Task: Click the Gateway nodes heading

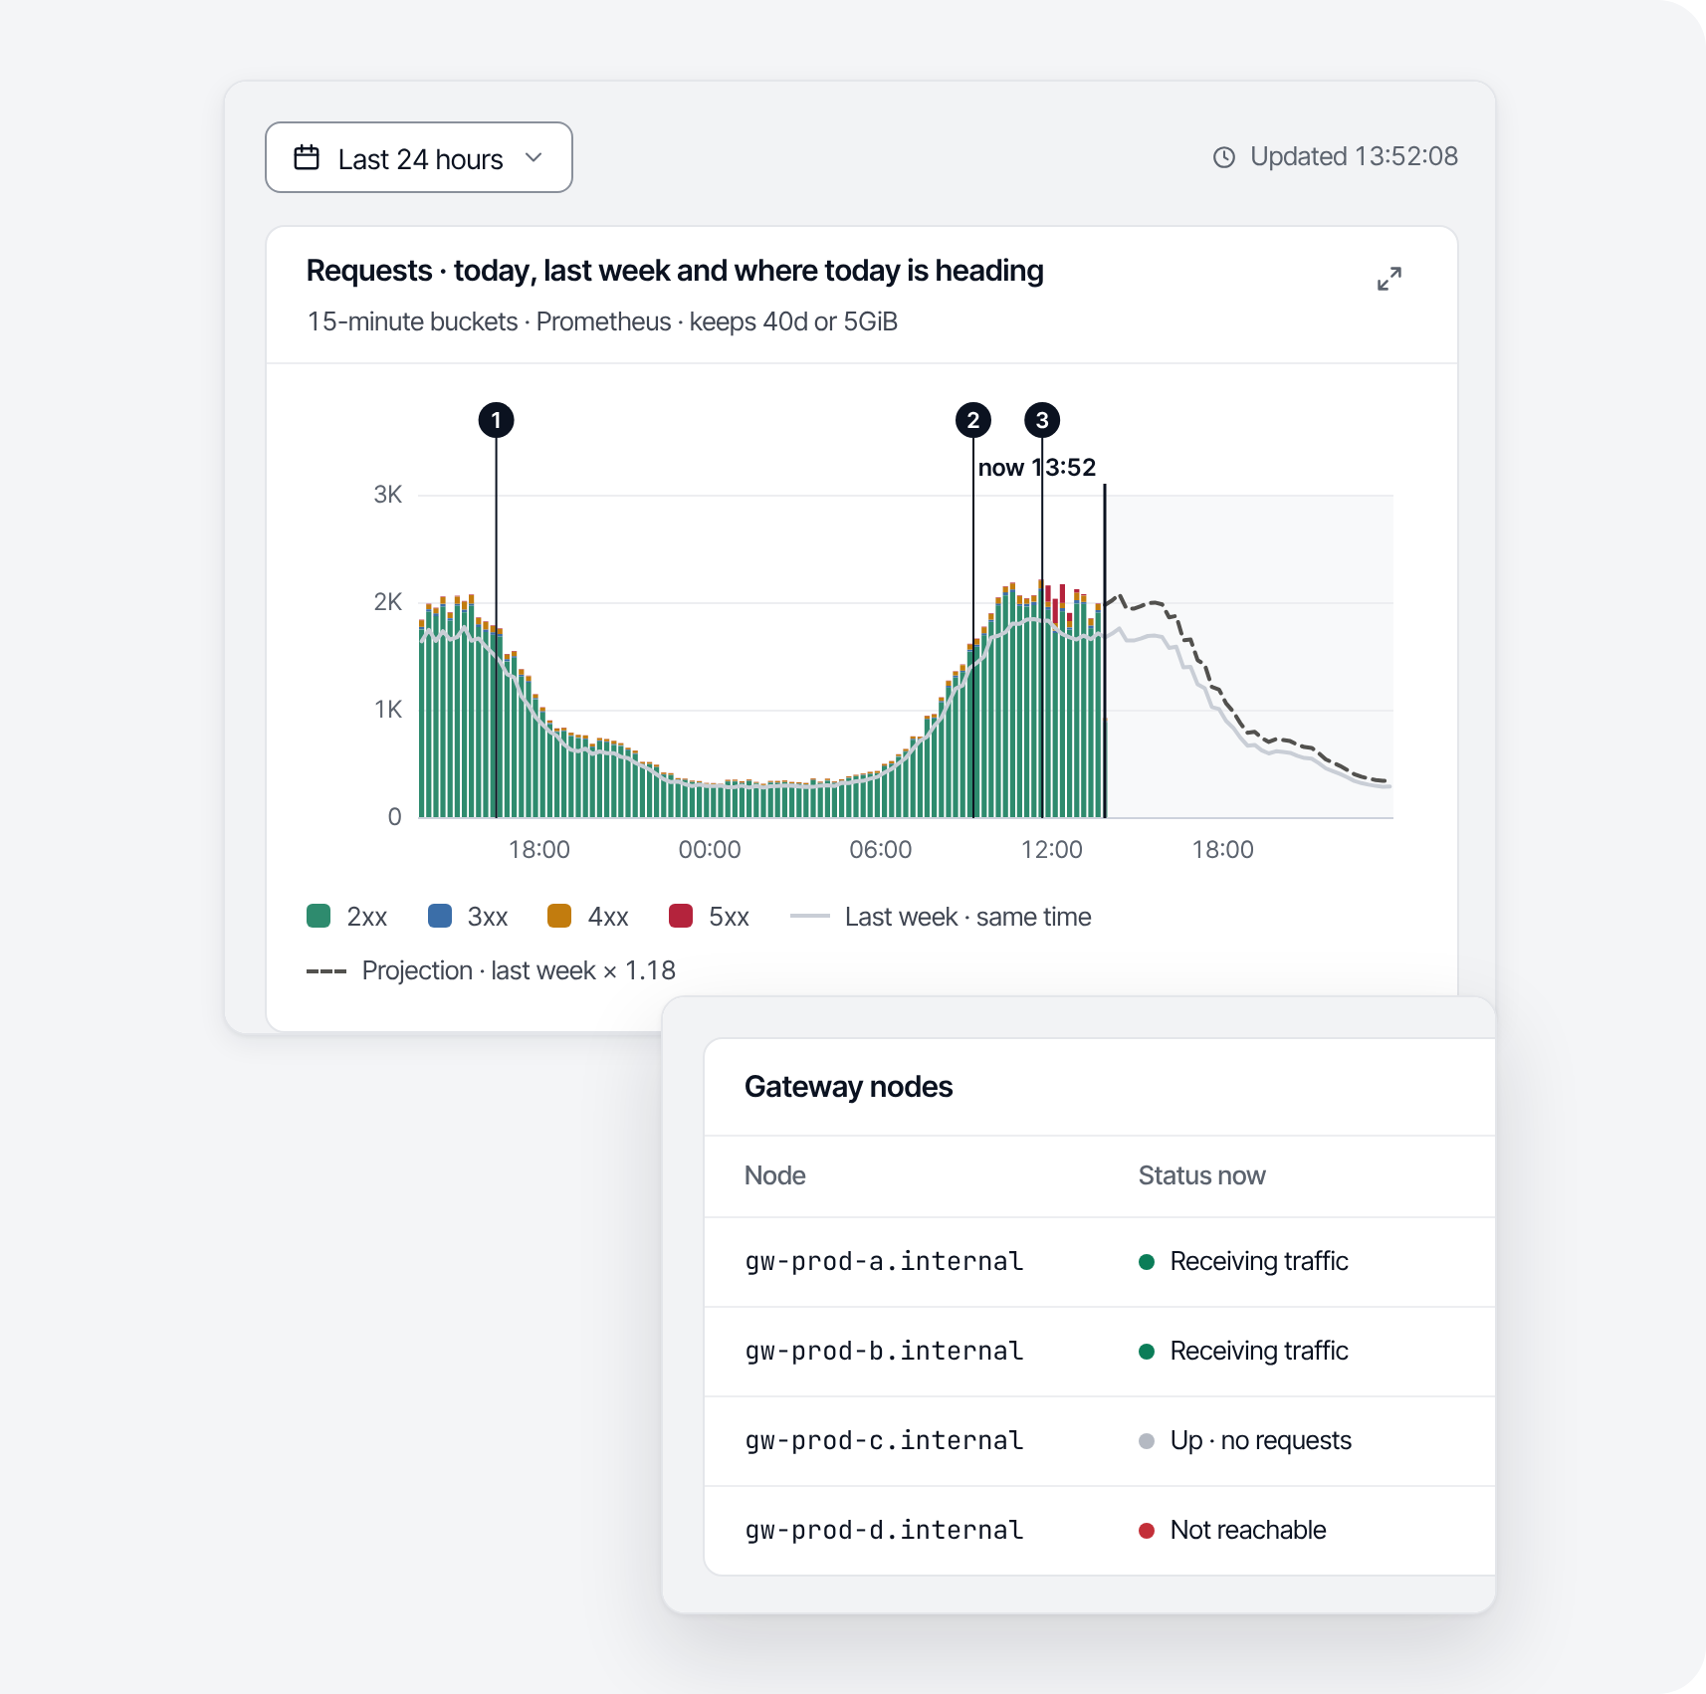Action: (848, 1087)
